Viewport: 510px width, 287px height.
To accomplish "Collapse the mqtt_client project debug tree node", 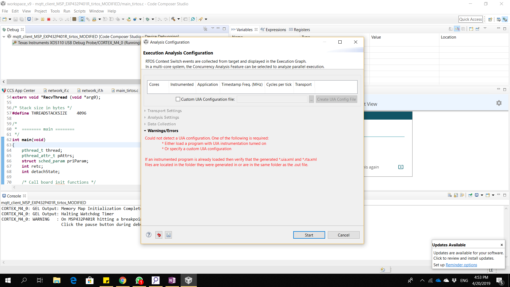I will pos(4,37).
